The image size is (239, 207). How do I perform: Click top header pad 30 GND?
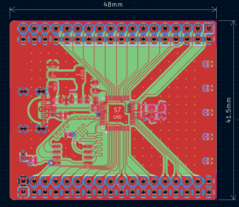pos(56,39)
